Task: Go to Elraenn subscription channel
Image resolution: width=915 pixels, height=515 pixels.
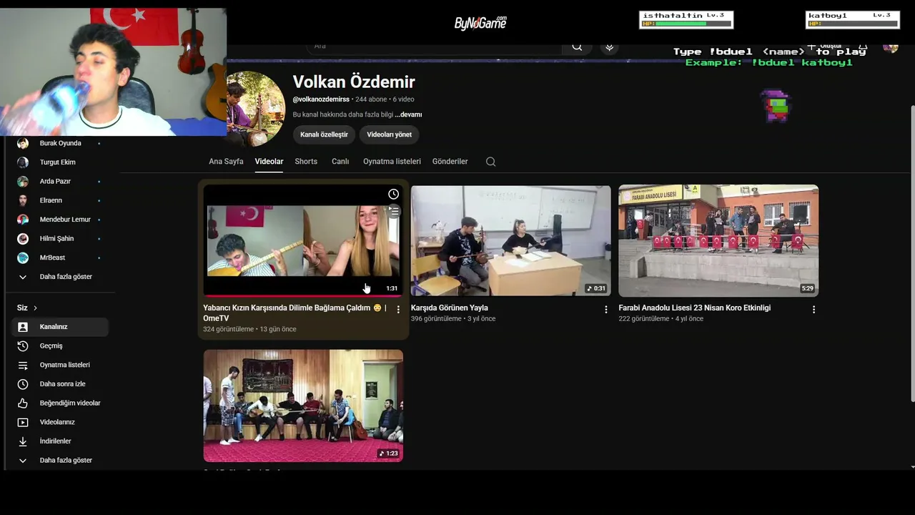Action: tap(60, 200)
